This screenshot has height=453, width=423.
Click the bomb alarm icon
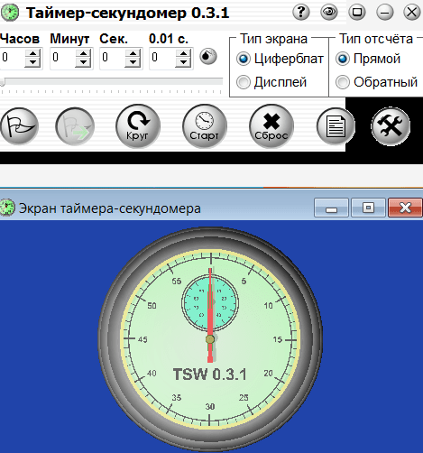click(x=208, y=56)
